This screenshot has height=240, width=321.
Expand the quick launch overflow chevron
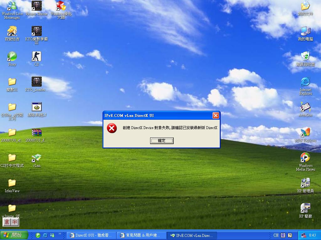(x=60, y=234)
